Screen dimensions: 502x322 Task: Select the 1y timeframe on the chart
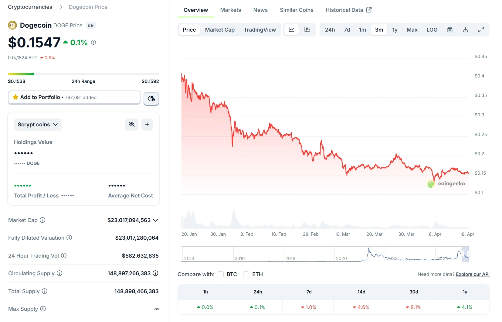395,29
